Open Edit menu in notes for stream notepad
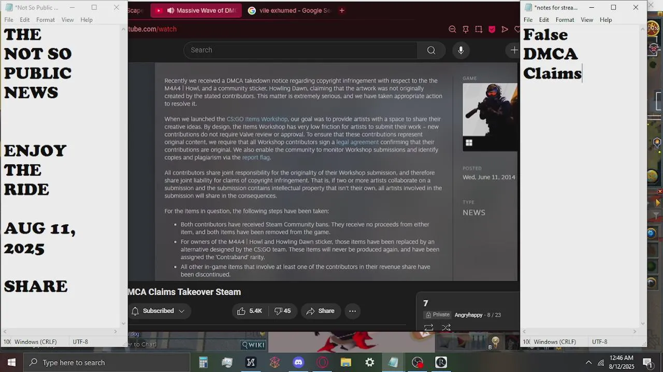663x372 pixels. point(544,20)
